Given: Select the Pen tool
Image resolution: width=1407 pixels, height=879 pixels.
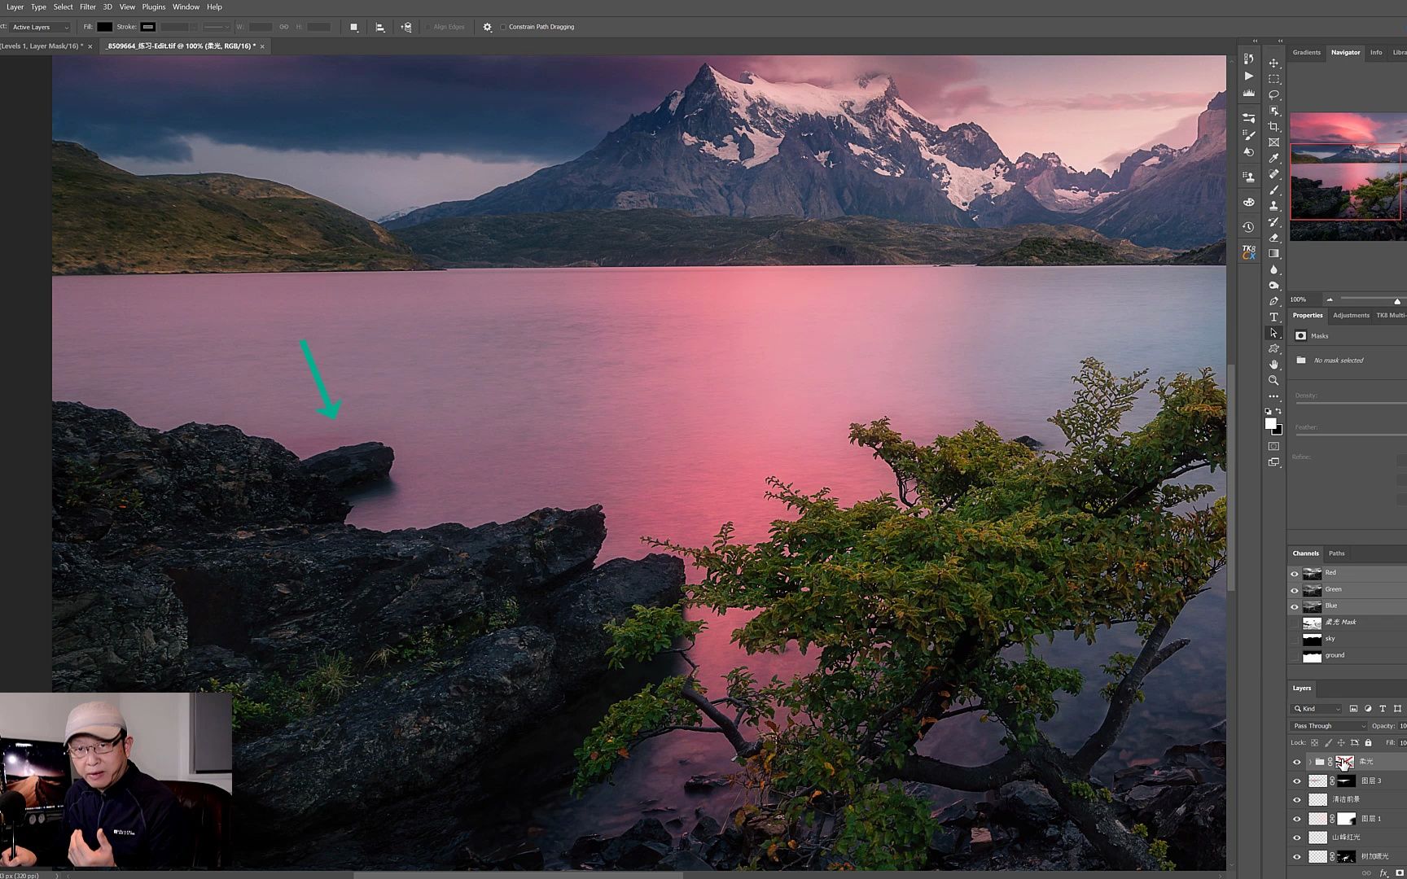Looking at the screenshot, I should [1273, 301].
